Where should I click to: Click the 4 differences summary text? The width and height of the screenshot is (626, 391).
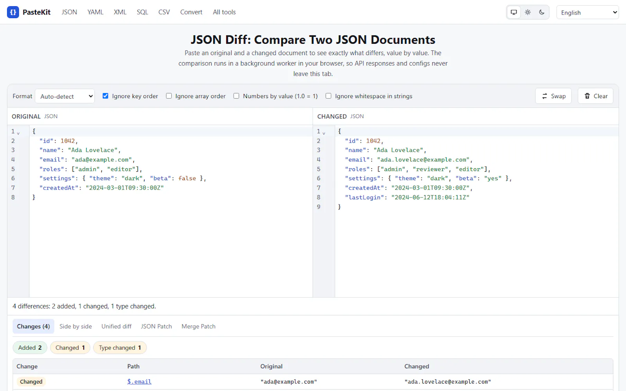[84, 306]
